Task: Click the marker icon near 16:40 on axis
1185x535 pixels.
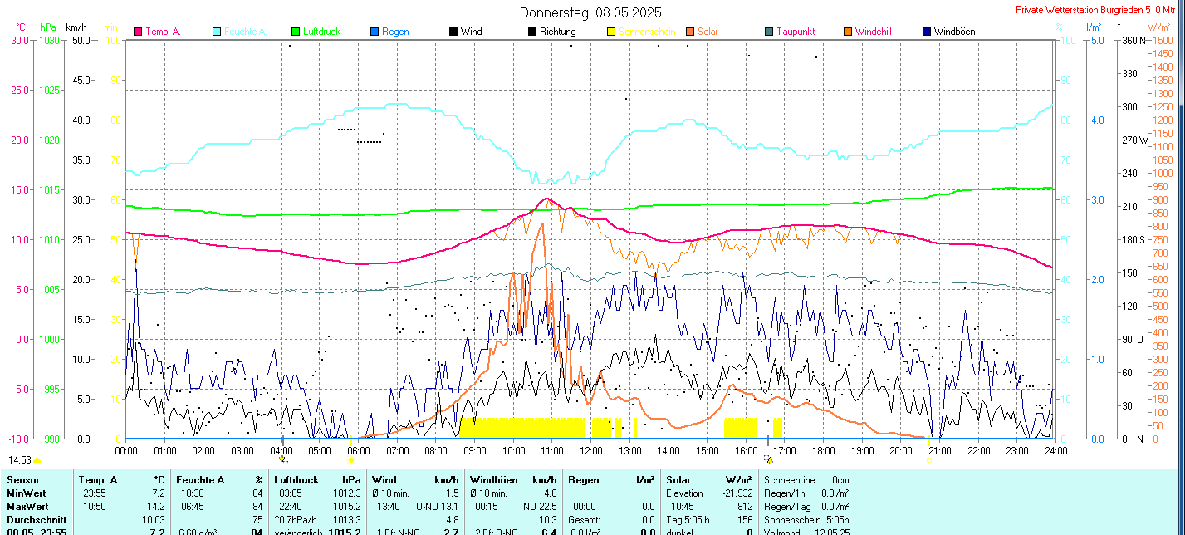Action: [769, 459]
